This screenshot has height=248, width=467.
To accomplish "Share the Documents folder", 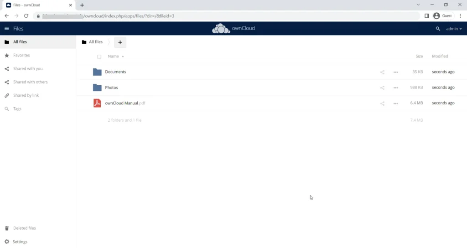I will click(x=382, y=72).
